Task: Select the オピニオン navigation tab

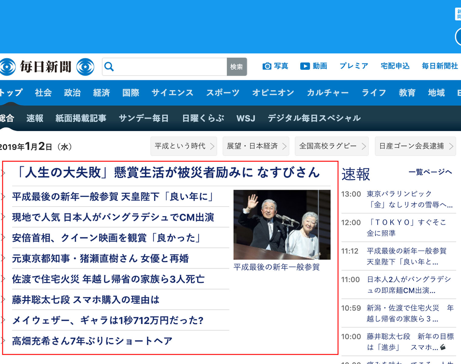Action: pyautogui.click(x=273, y=93)
